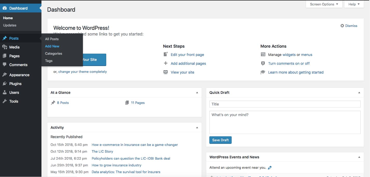Collapse the Quick Draft widget
The image size is (370, 177).
tap(359, 92)
